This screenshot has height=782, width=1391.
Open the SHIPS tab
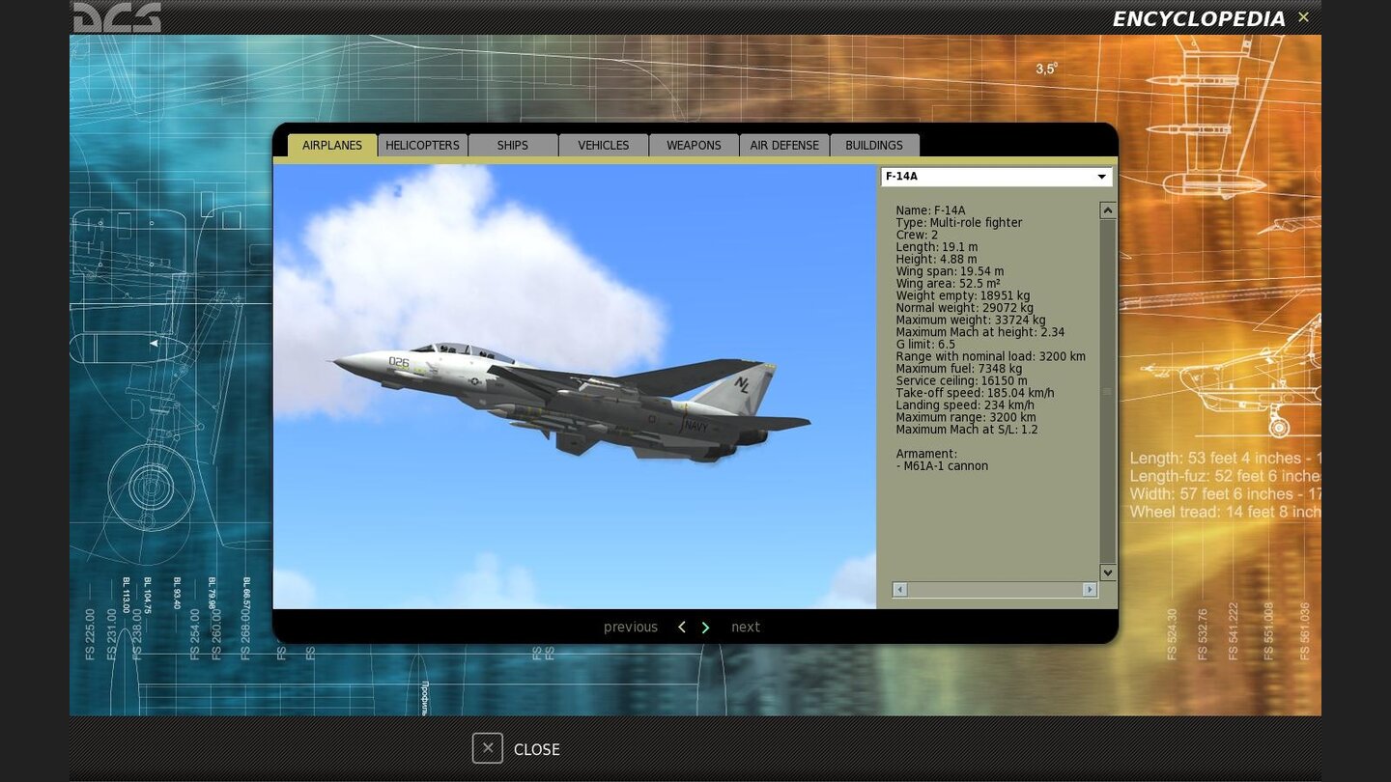(513, 145)
